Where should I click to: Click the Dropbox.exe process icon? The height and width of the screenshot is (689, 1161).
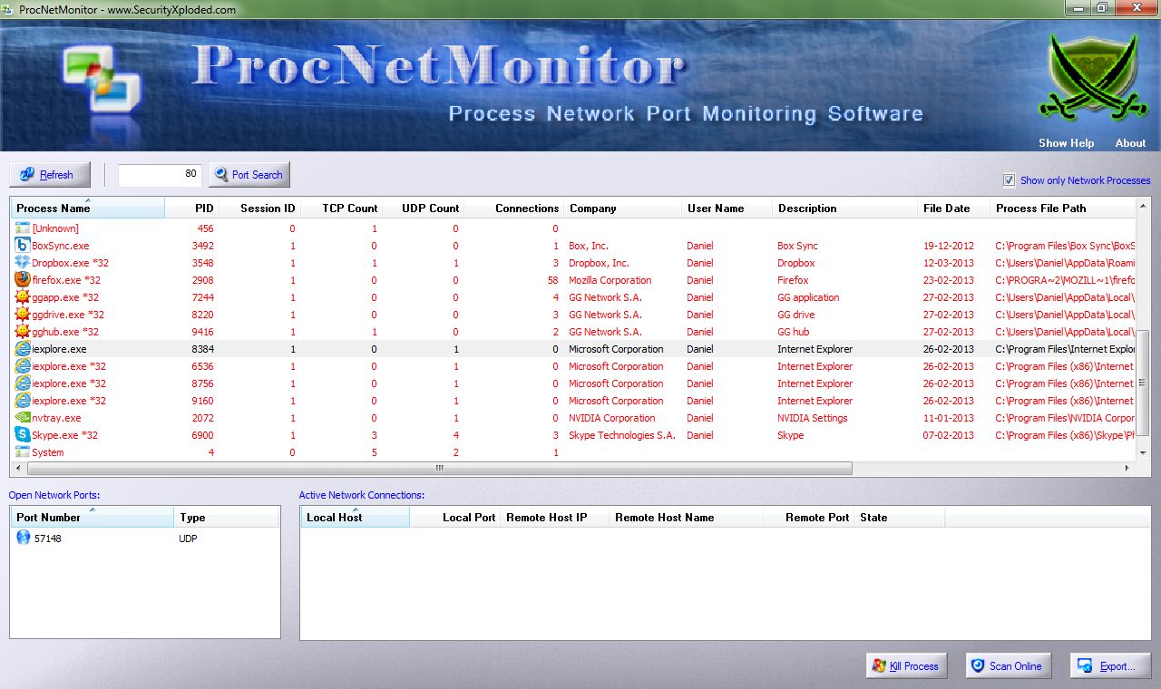pyautogui.click(x=20, y=263)
